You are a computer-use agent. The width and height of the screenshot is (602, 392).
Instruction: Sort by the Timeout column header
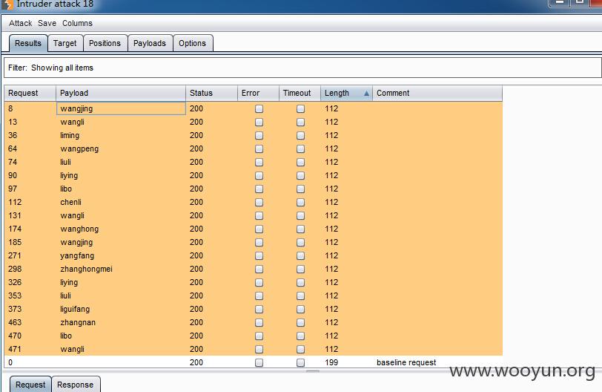click(300, 93)
